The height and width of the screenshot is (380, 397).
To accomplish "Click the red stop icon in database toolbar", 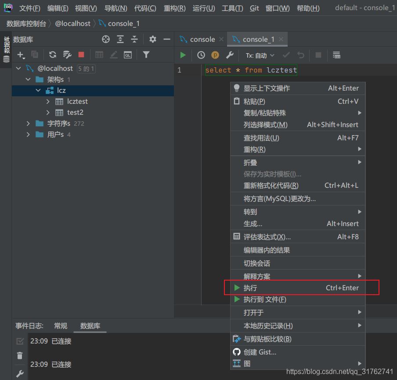I will [x=81, y=55].
